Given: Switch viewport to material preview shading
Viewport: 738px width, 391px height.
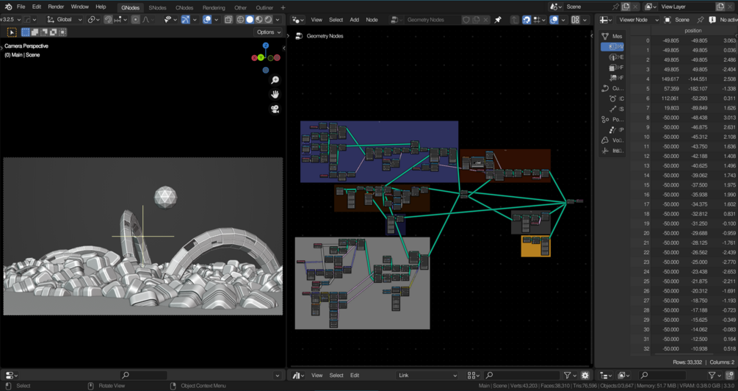Looking at the screenshot, I should coord(259,20).
